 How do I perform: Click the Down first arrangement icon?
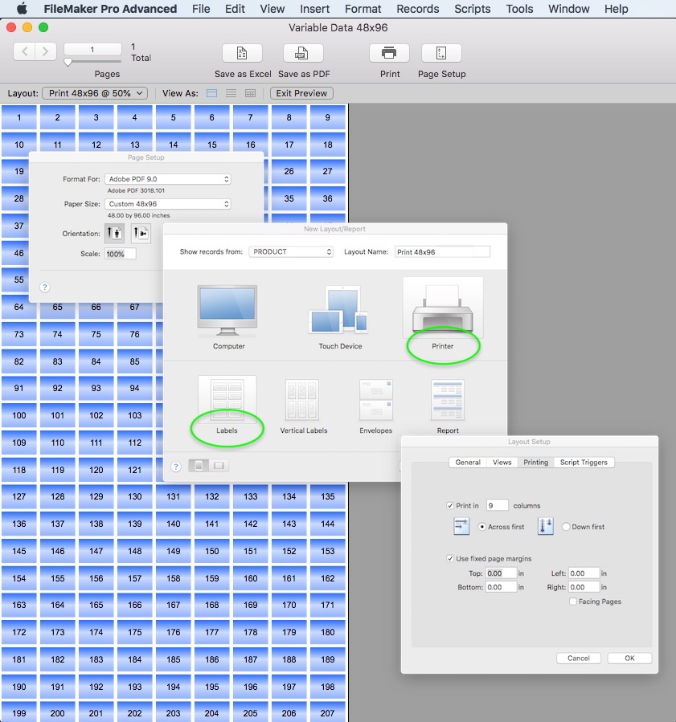545,526
